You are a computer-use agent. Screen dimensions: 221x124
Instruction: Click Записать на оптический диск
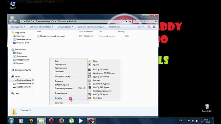[91, 27]
